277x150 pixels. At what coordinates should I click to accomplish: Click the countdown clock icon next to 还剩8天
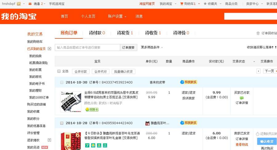coord(258,134)
